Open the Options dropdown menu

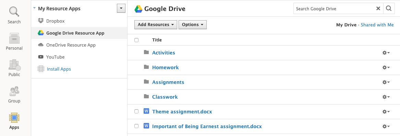coord(192,25)
